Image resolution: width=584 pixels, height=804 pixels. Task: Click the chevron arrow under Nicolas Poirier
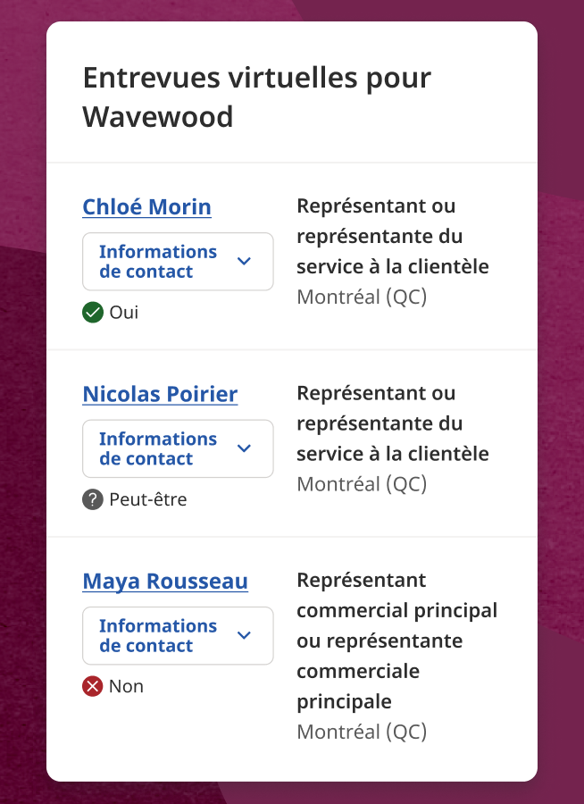pyautogui.click(x=245, y=448)
